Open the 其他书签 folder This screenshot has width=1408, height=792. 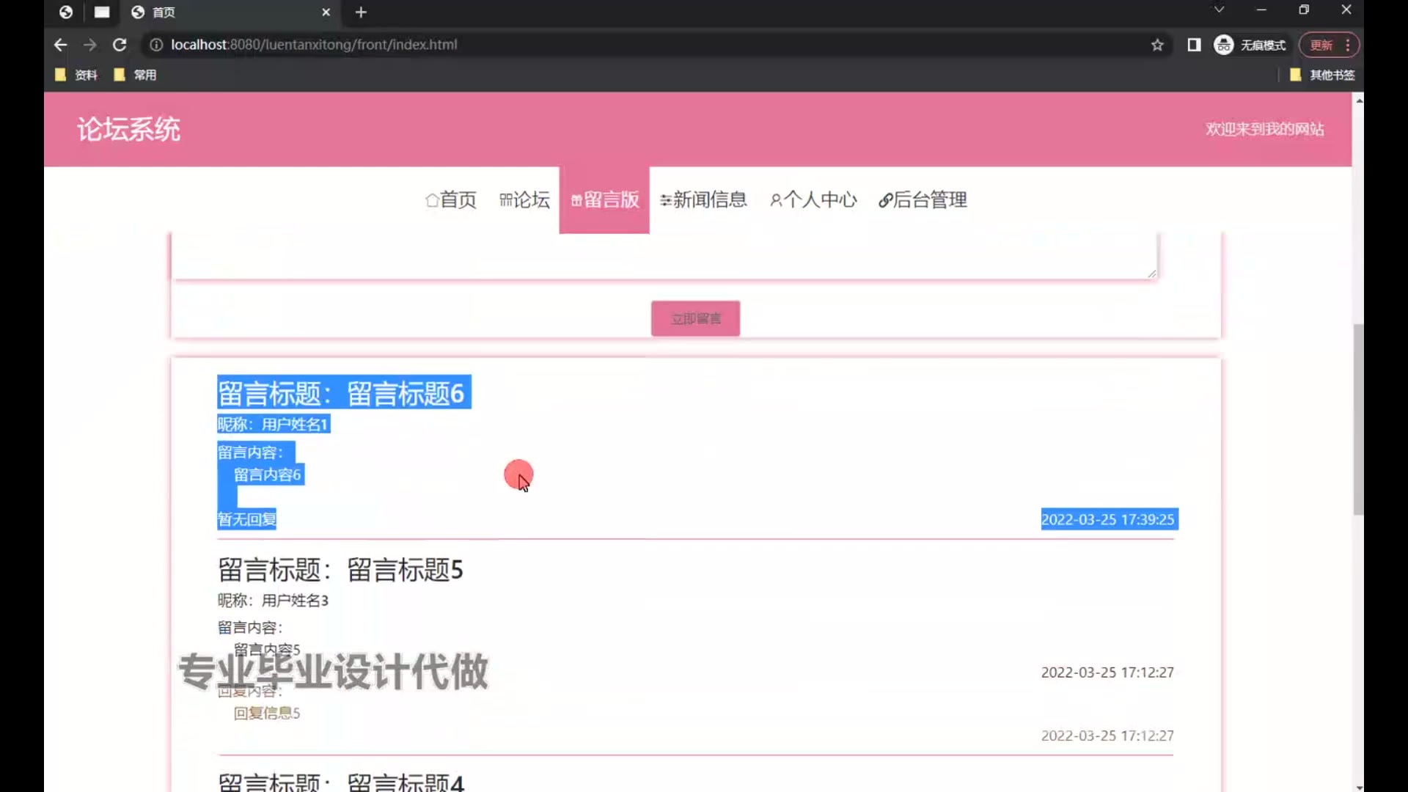1322,75
